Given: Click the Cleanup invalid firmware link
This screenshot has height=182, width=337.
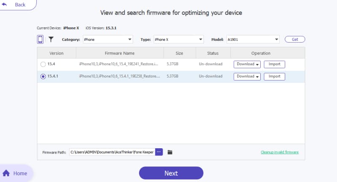Looking at the screenshot, I should [x=280, y=152].
